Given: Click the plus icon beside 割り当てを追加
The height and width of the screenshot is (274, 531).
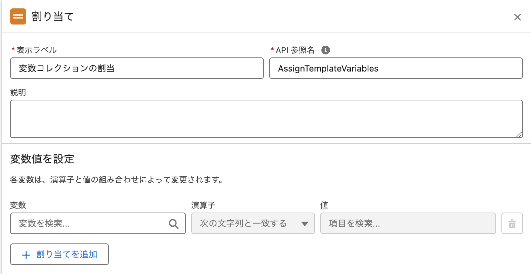Looking at the screenshot, I should 26,255.
